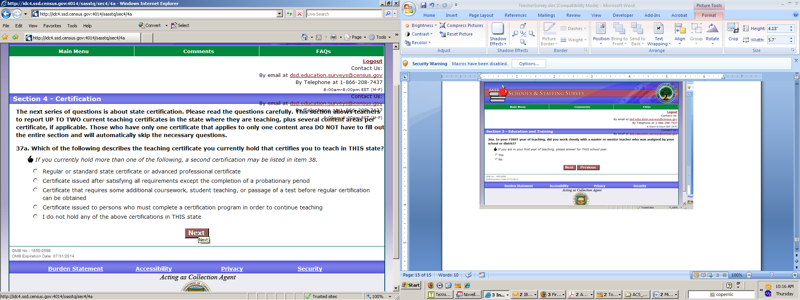Select 'I do not hold any' certification option
Screen dimensions: 800x300
[x=36, y=216]
